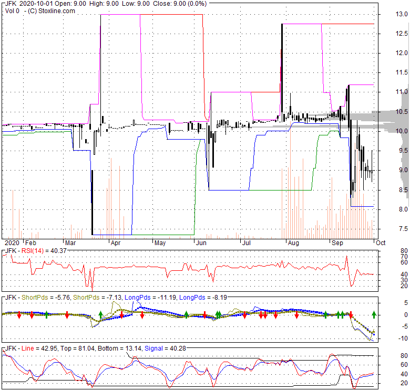Screen dimensions: 410x391
Task: Click the 'RSI(14)' indicator label
Action: (x=33, y=251)
